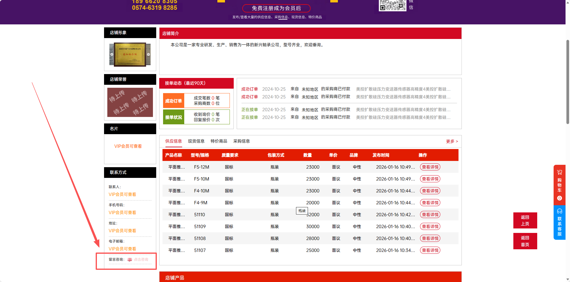Select the 供应信息 tab
Screen dimensions: 570x282
click(x=174, y=141)
